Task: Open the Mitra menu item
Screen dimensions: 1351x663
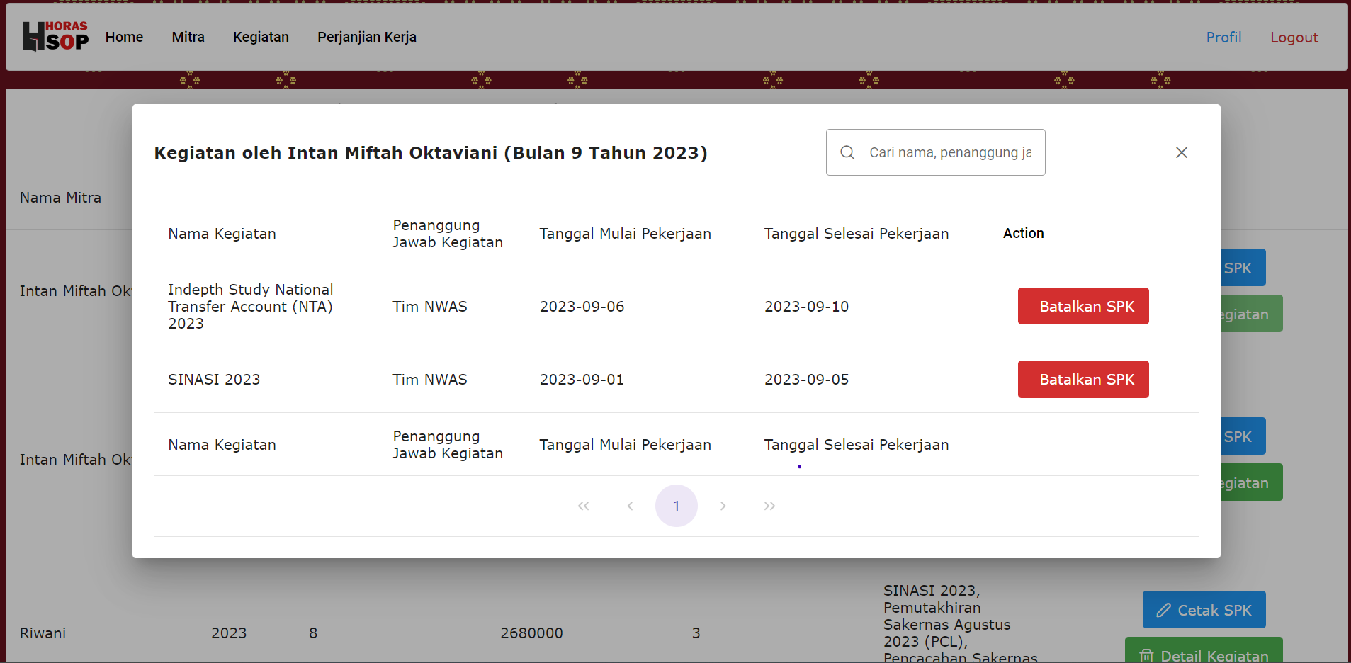Action: pos(188,37)
